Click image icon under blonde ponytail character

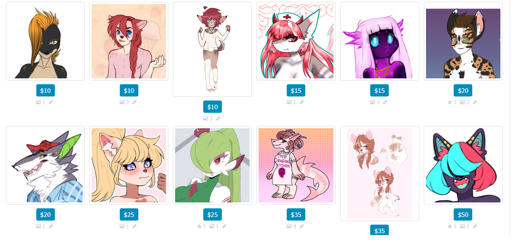click(122, 226)
